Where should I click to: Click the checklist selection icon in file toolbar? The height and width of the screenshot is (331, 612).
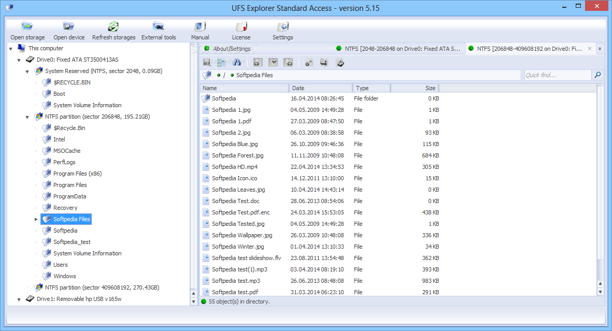(x=221, y=63)
